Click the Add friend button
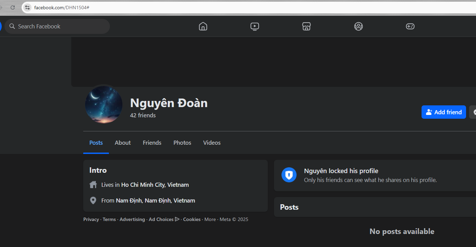The height and width of the screenshot is (247, 476). point(444,112)
